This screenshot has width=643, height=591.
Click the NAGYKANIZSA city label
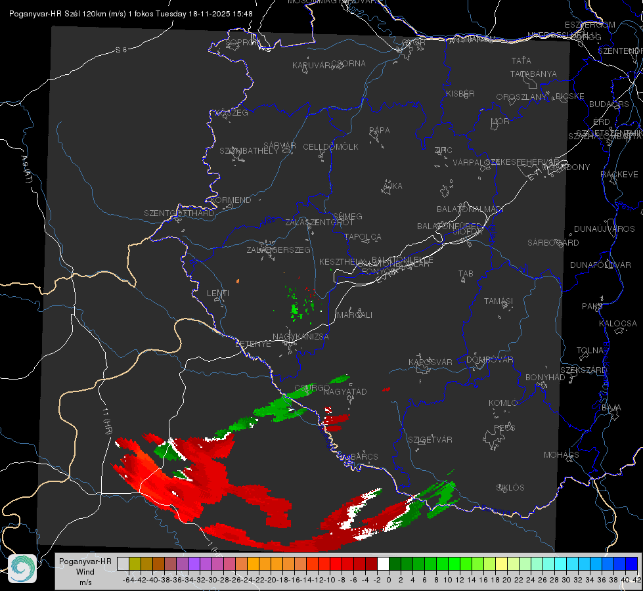301,337
